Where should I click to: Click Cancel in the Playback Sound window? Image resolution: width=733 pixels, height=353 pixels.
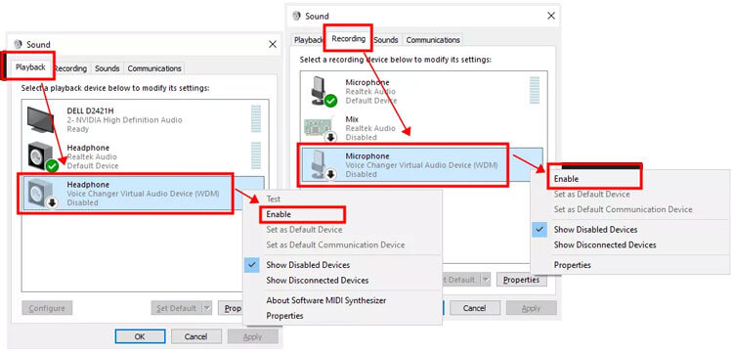[195, 336]
